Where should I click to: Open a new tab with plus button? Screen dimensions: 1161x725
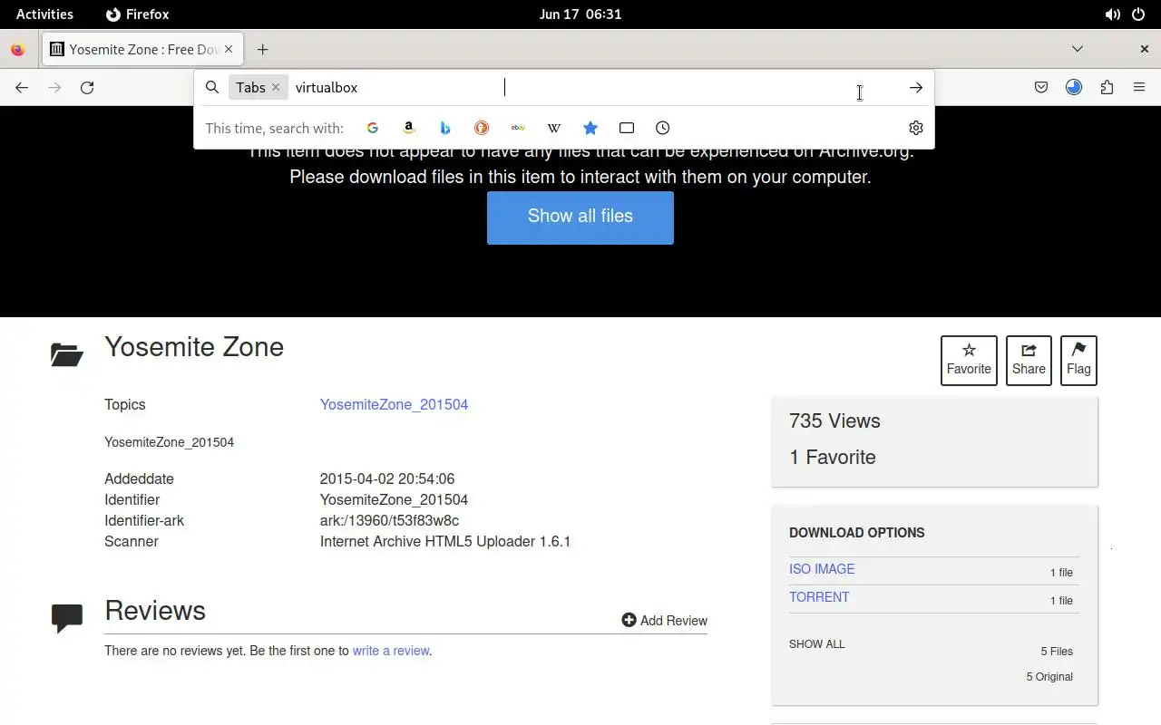point(262,49)
